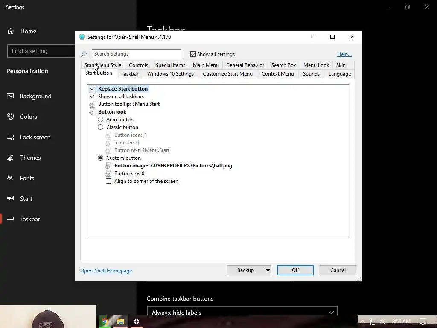
Task: Open the Colors palette icon in Settings
Action: tap(10, 116)
